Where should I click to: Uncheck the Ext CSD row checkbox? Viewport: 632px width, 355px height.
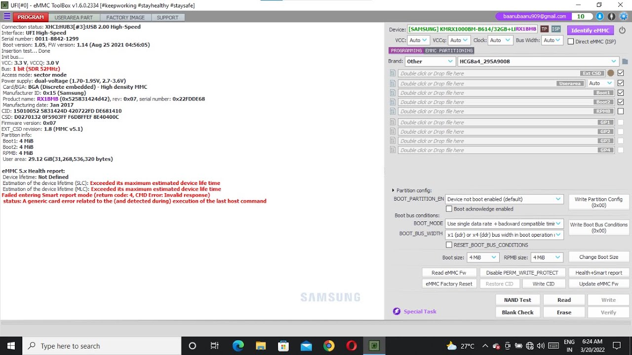pyautogui.click(x=621, y=73)
